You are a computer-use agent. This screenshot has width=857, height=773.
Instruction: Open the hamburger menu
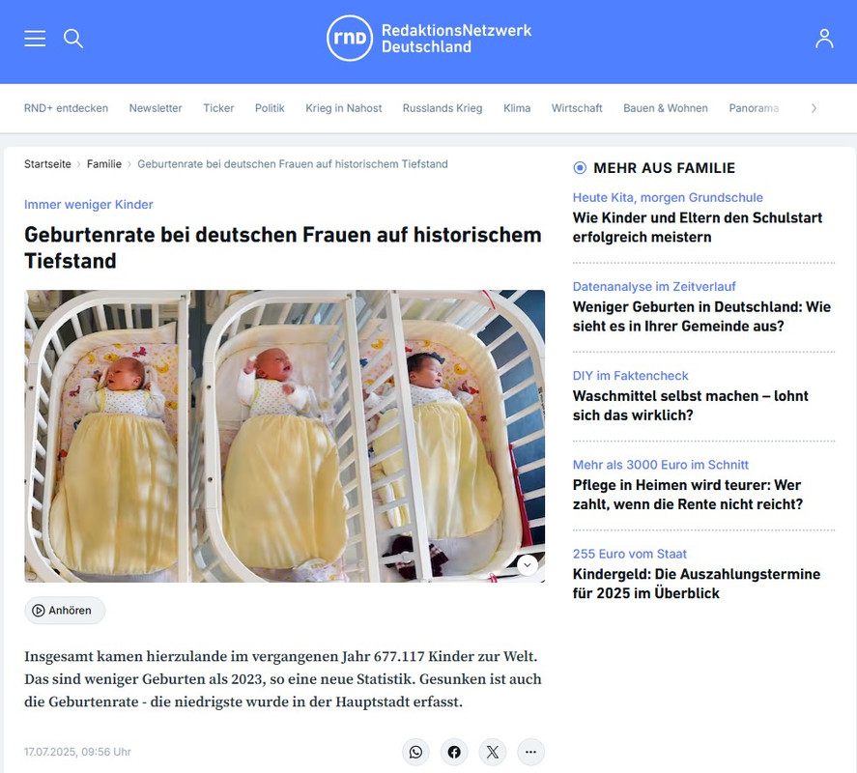[x=35, y=39]
